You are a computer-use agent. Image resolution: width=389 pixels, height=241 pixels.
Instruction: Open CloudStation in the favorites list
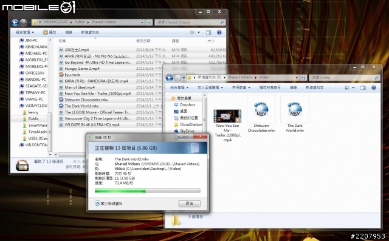point(188,124)
